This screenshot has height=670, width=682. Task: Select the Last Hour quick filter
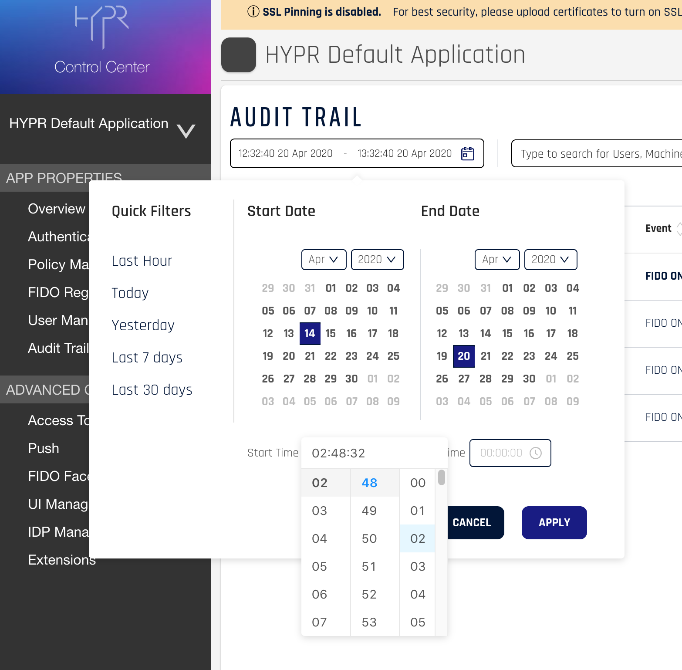tap(142, 261)
